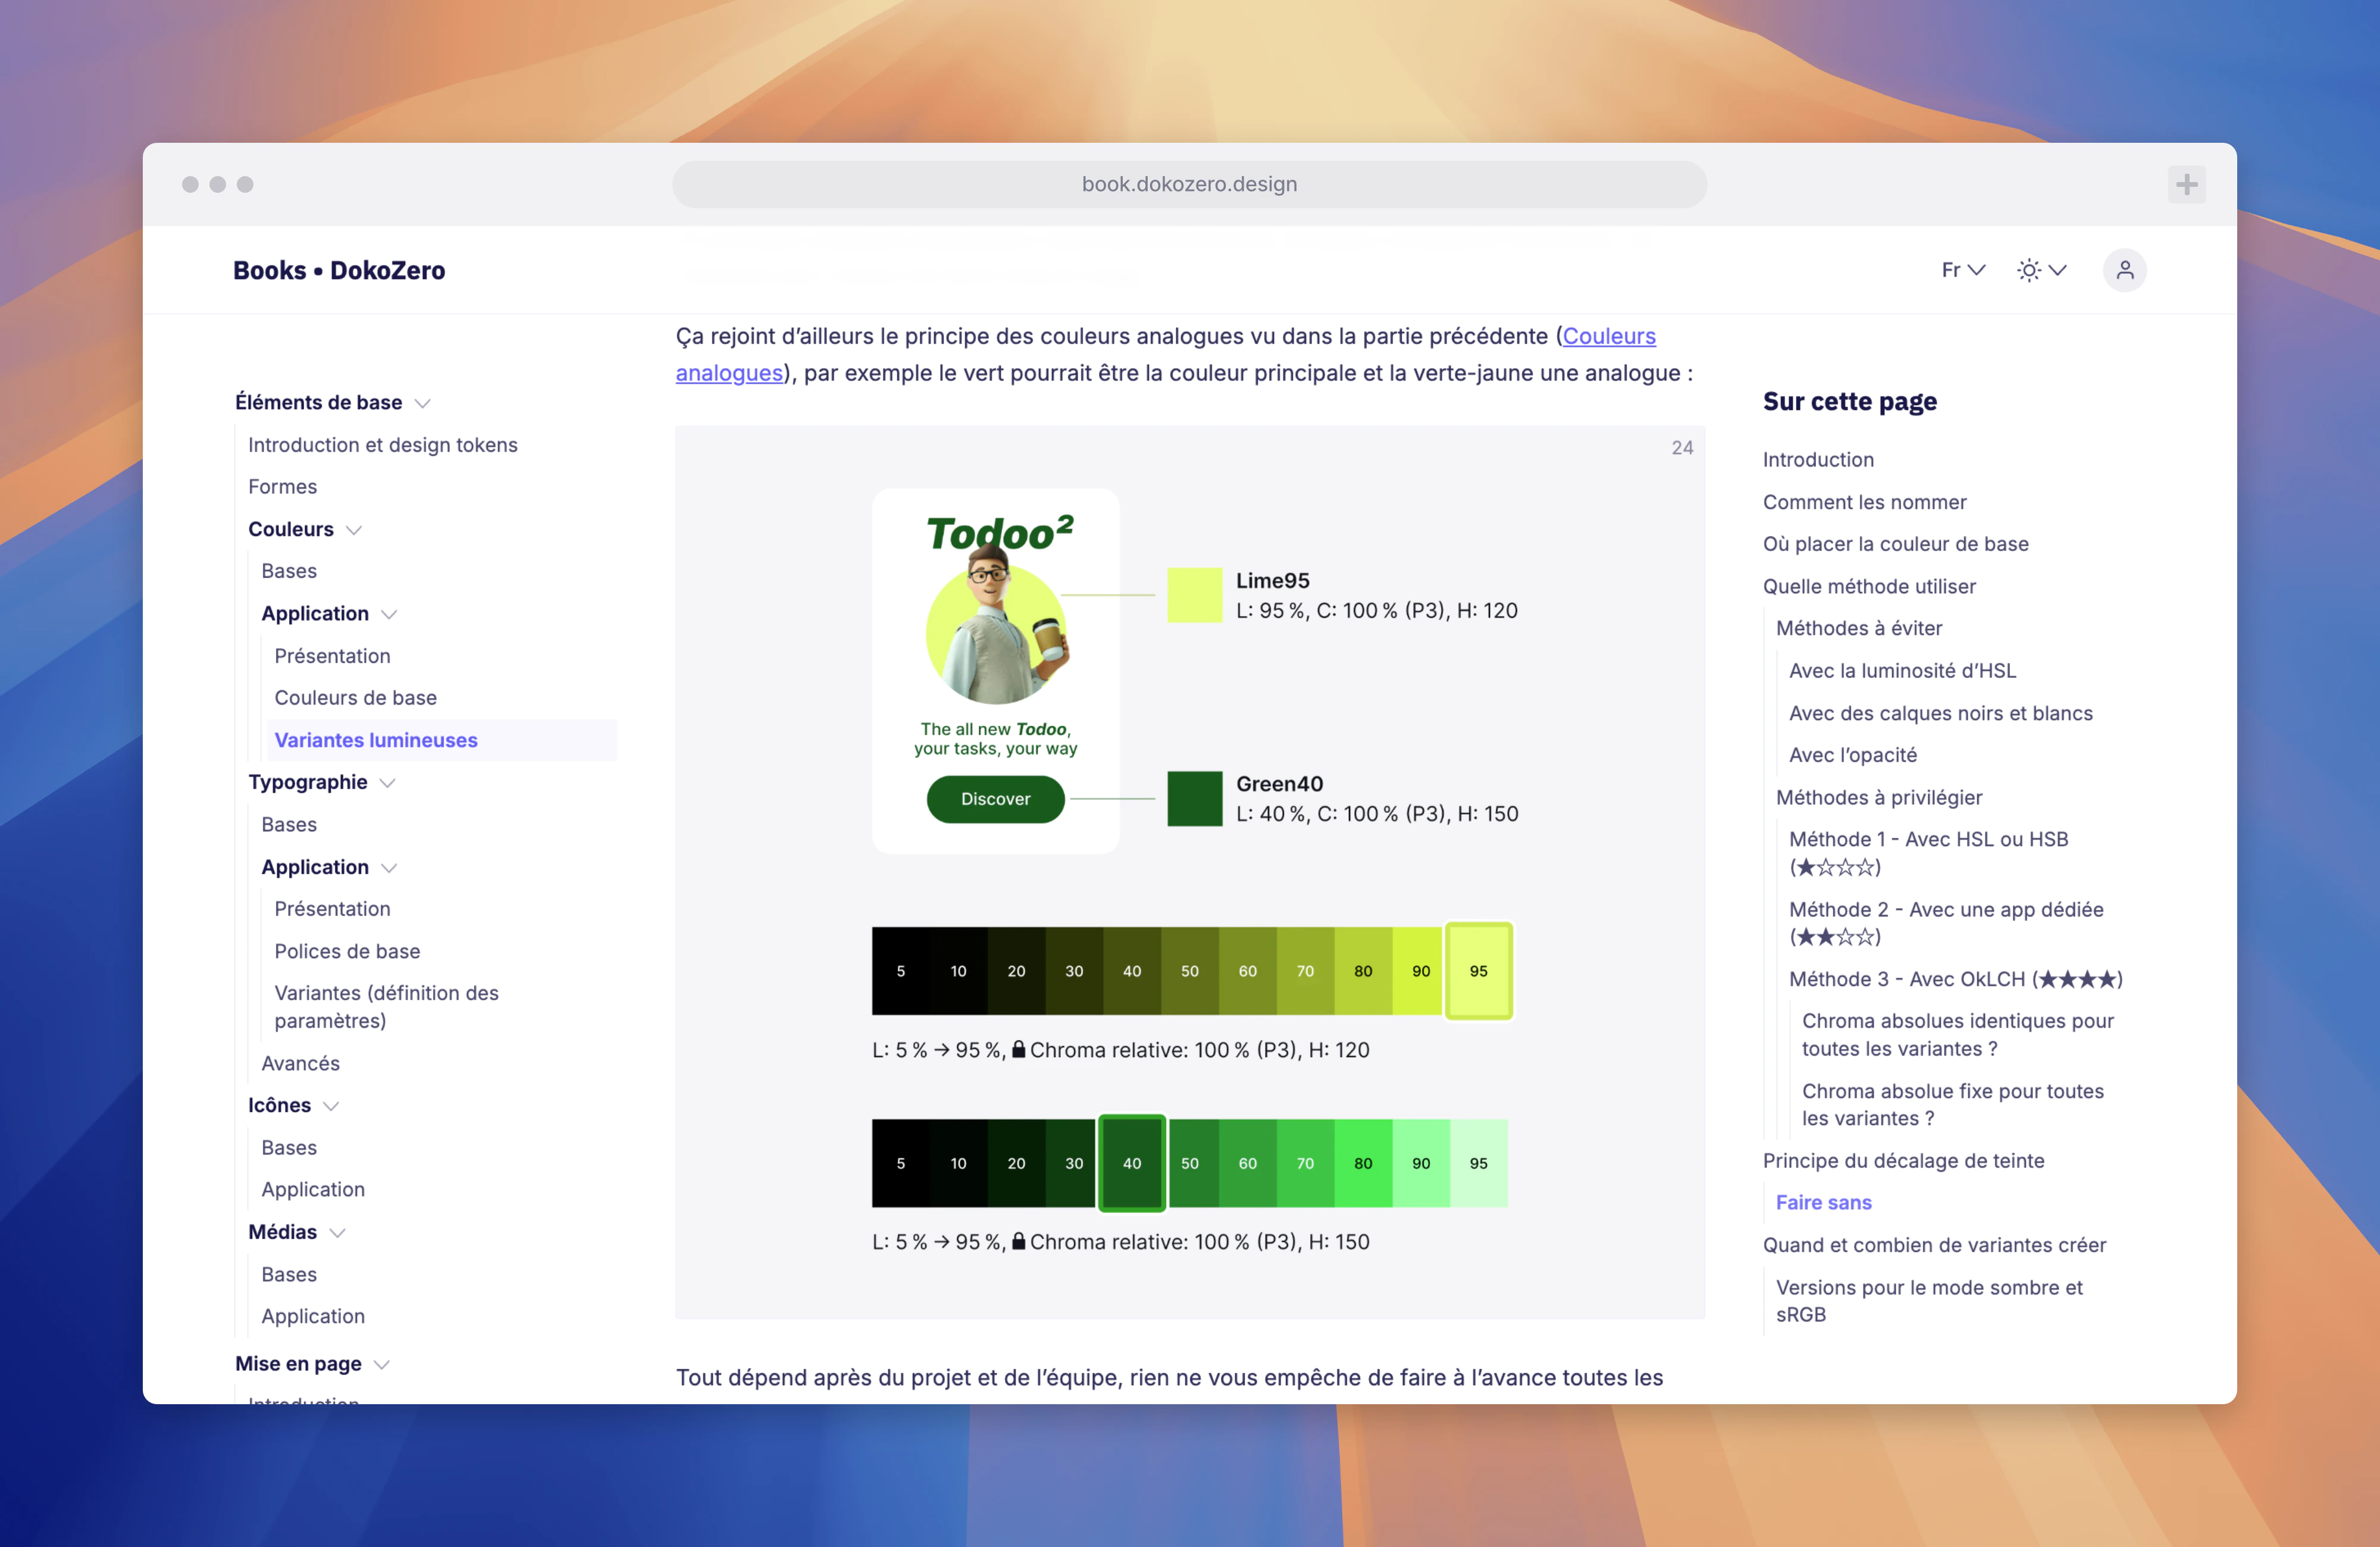This screenshot has width=2380, height=1547.
Task: Open Variantes (définition des paramètres) page
Action: click(386, 1007)
